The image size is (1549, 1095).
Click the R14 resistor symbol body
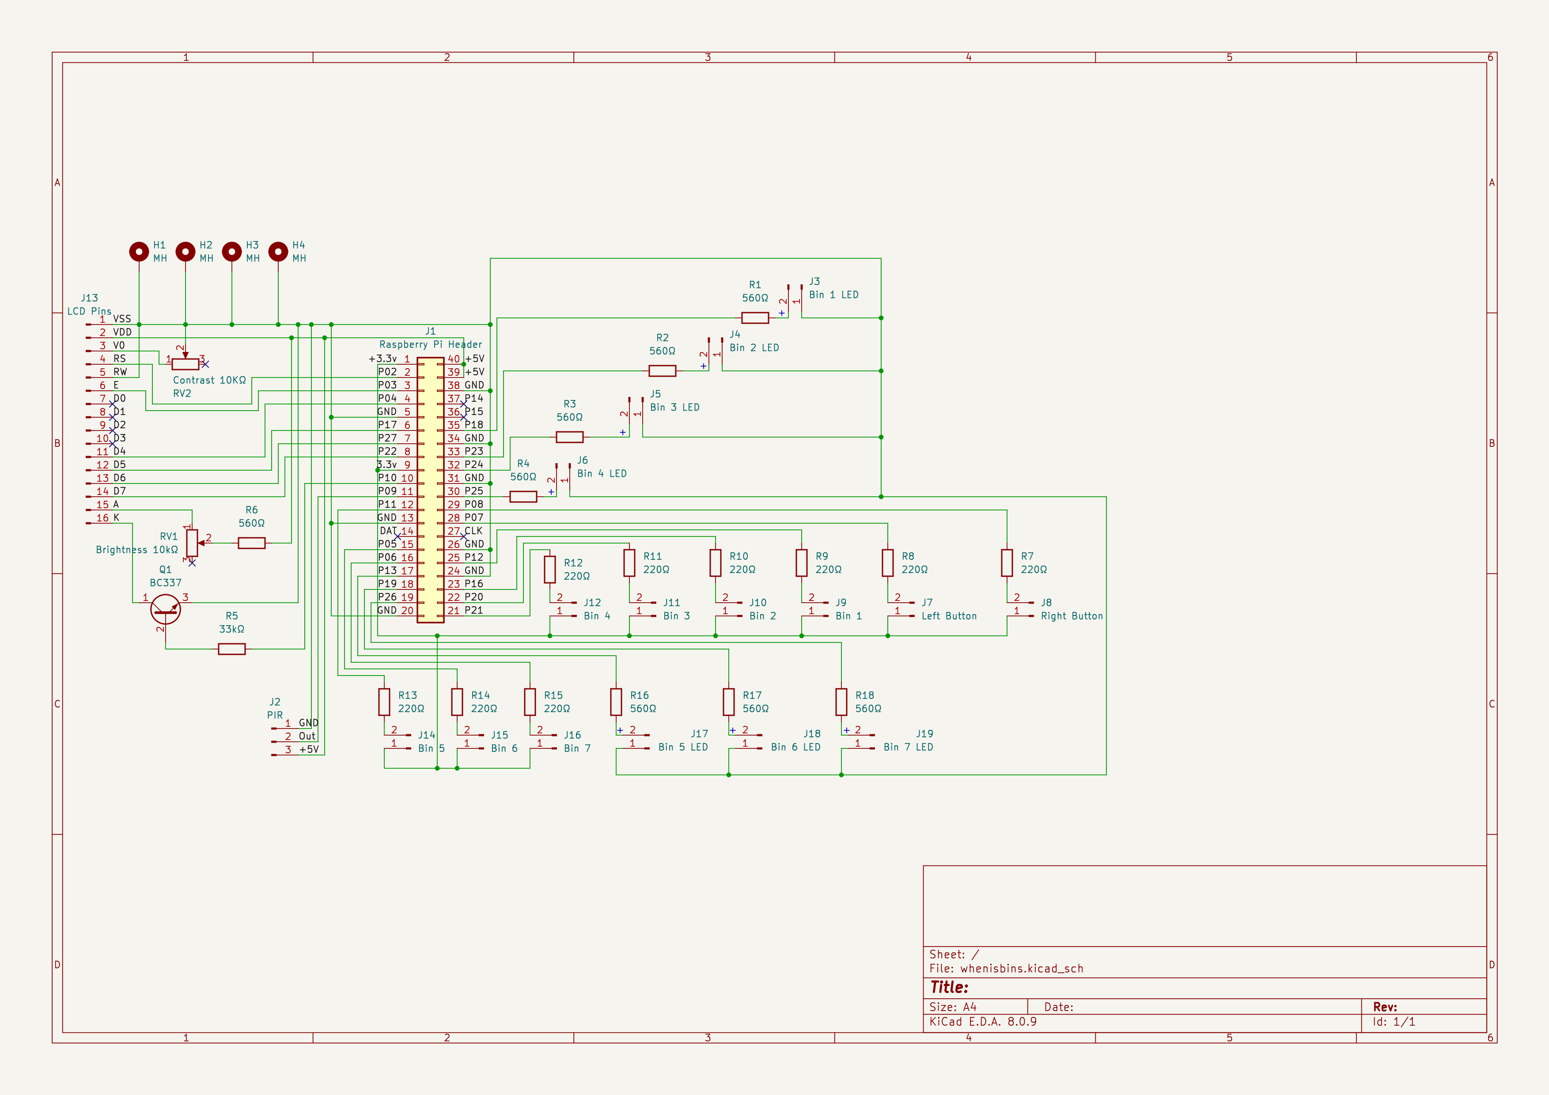457,702
